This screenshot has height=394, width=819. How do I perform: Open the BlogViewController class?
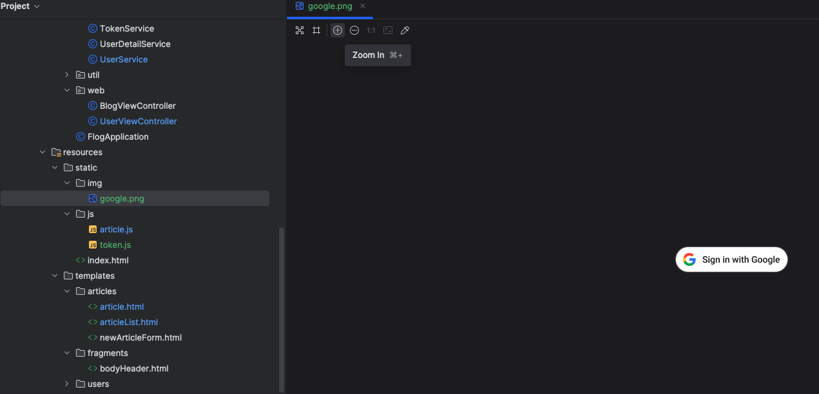[138, 106]
